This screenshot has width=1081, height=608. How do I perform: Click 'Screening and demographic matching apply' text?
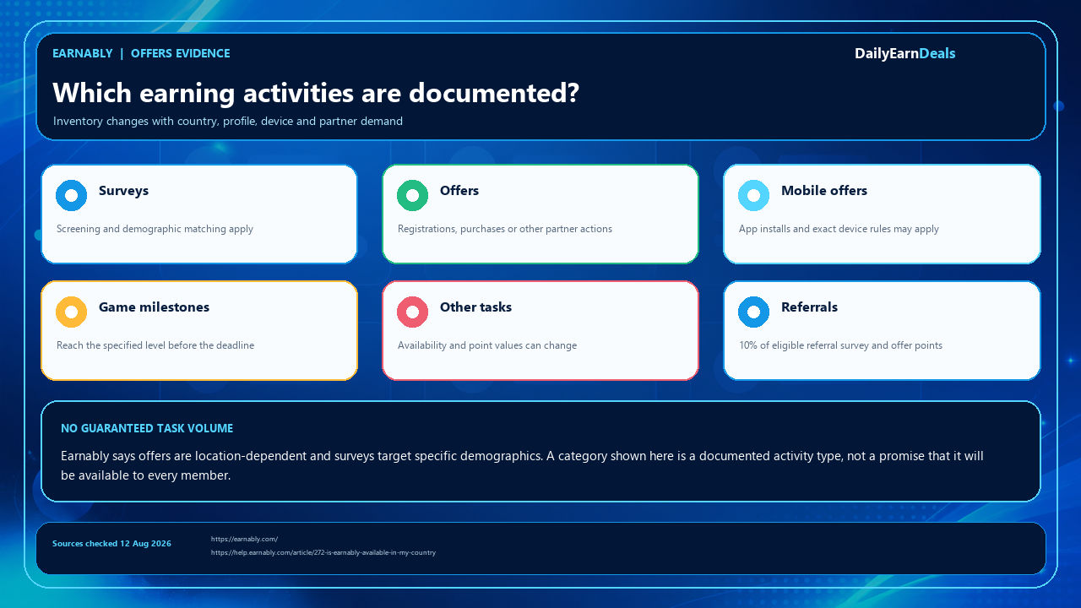155,229
